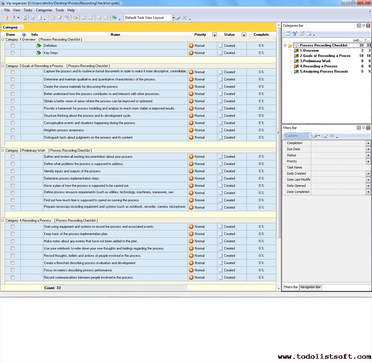Viewport: 372px width, 362px height.
Task: Open the Completion filter dropdown
Action: (x=368, y=143)
